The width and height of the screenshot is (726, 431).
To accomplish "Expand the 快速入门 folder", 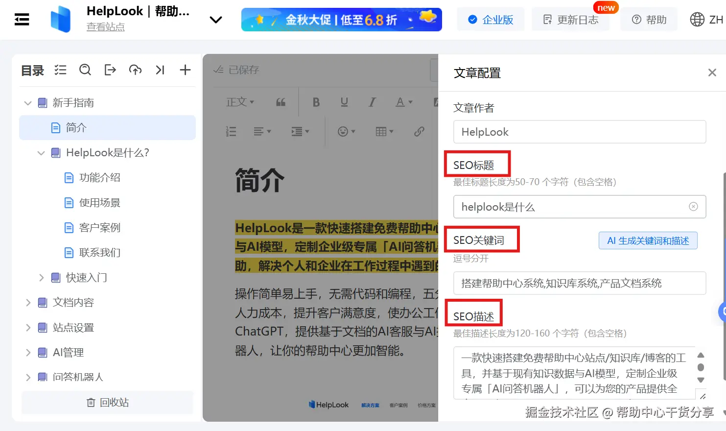I will click(41, 278).
